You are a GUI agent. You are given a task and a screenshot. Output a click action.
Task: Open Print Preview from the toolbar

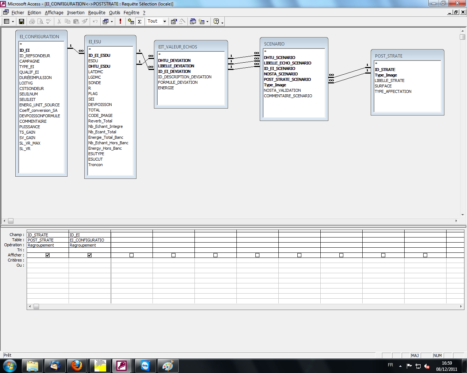point(40,21)
